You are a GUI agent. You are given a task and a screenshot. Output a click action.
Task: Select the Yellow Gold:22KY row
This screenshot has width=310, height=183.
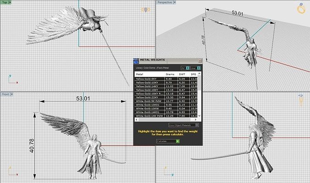tap(166, 97)
